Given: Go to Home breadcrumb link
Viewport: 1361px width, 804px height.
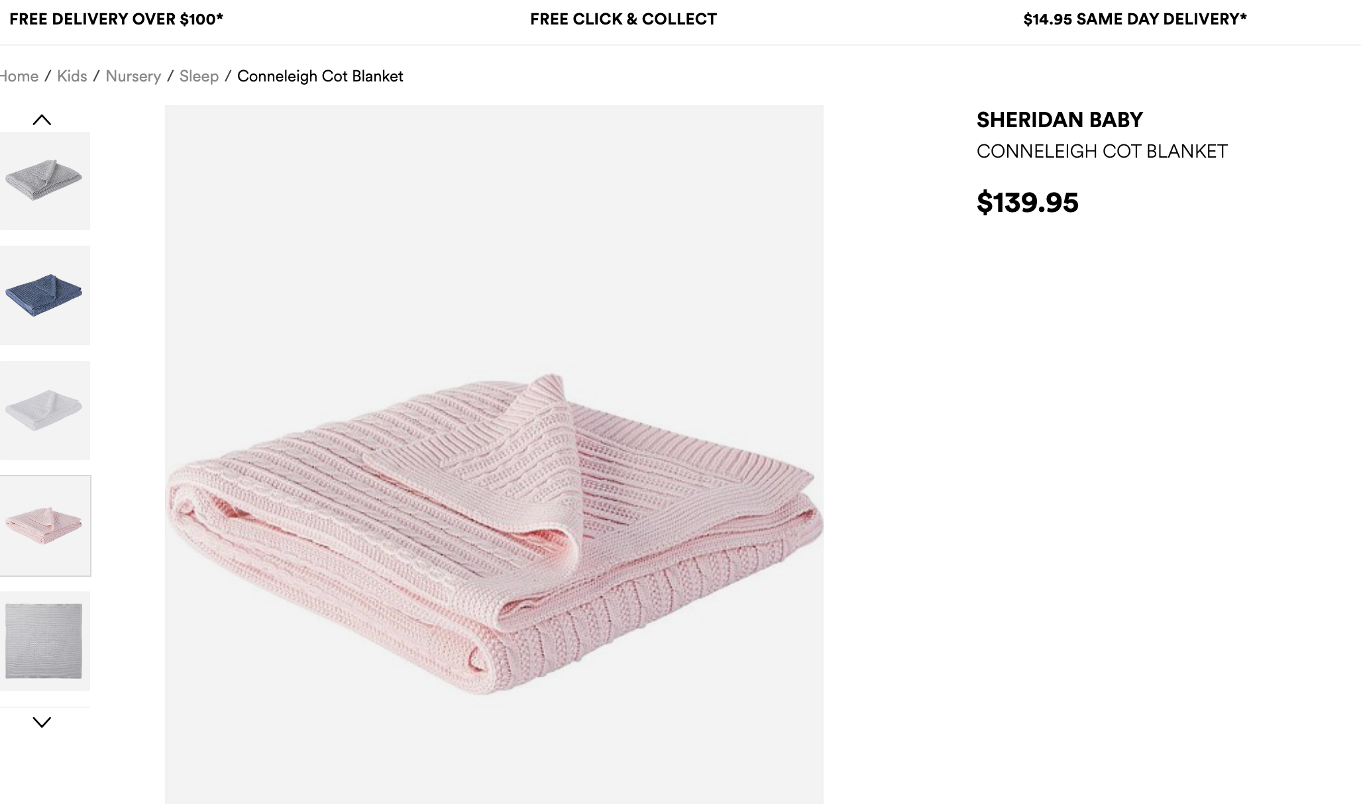Looking at the screenshot, I should pyautogui.click(x=19, y=76).
